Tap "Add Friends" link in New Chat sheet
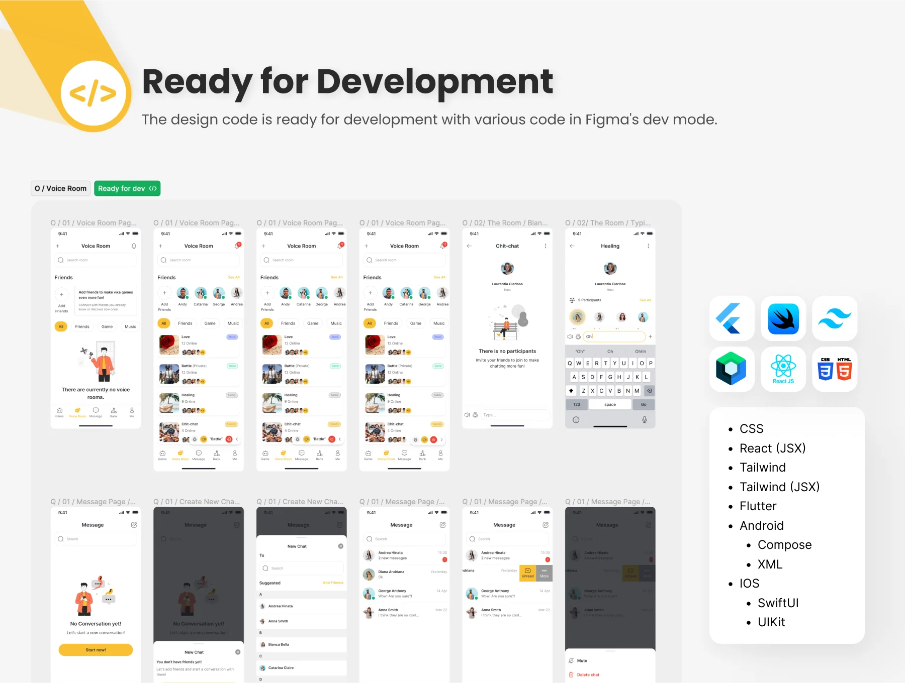The image size is (905, 683). click(333, 583)
